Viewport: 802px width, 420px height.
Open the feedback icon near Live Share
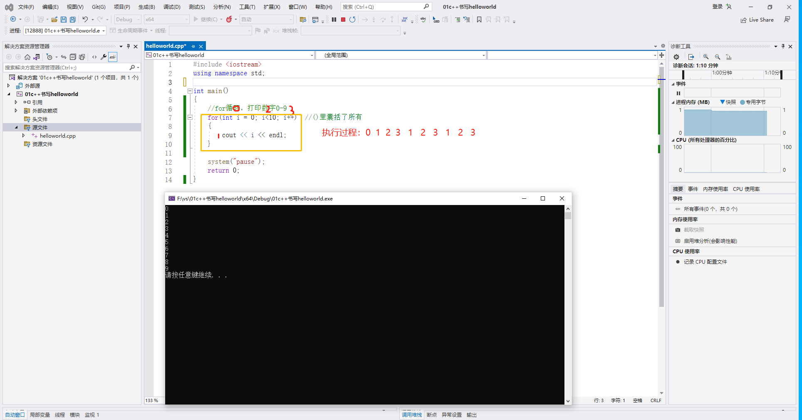point(787,20)
